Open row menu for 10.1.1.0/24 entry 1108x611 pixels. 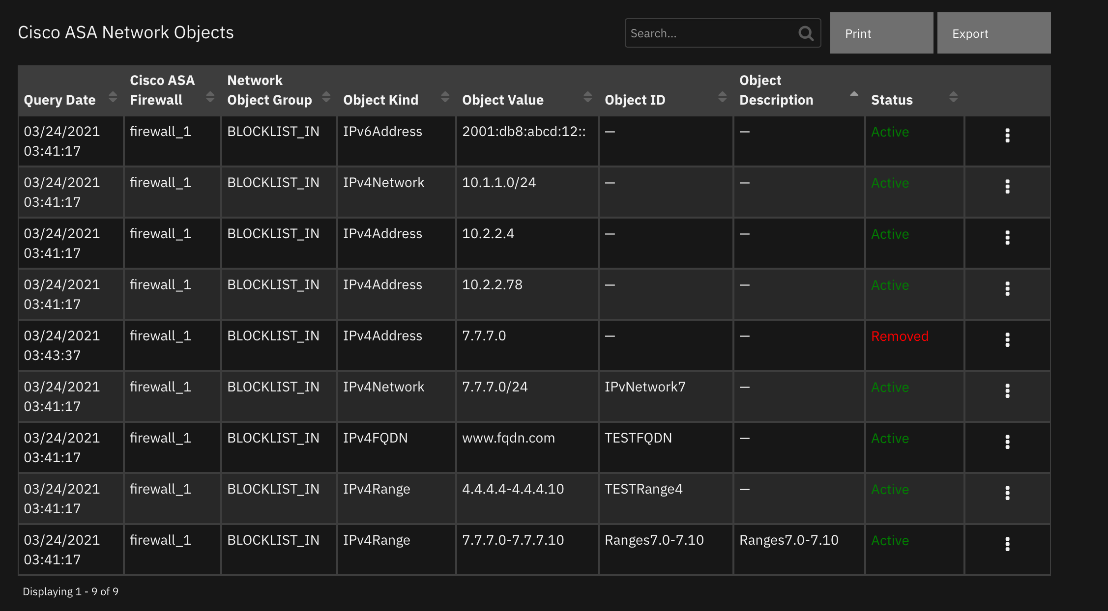(x=1007, y=187)
